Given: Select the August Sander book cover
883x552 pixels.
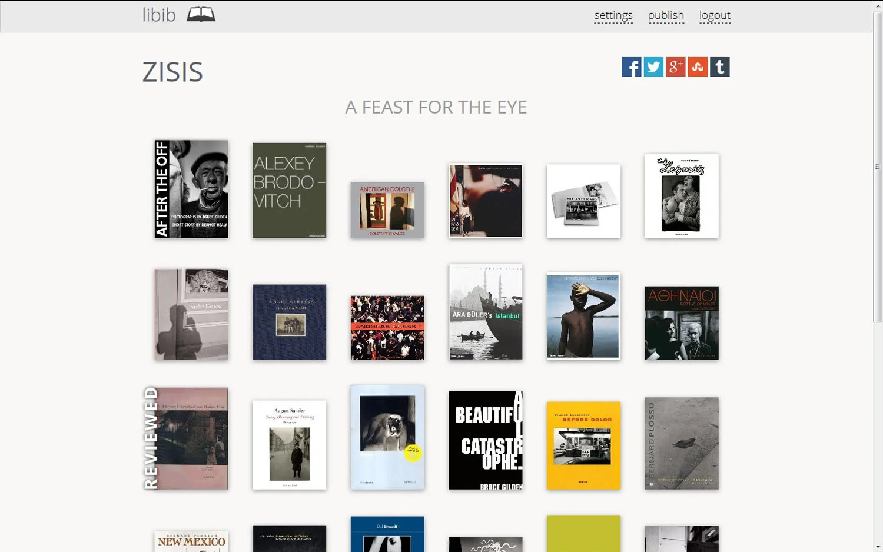Looking at the screenshot, I should click(289, 445).
